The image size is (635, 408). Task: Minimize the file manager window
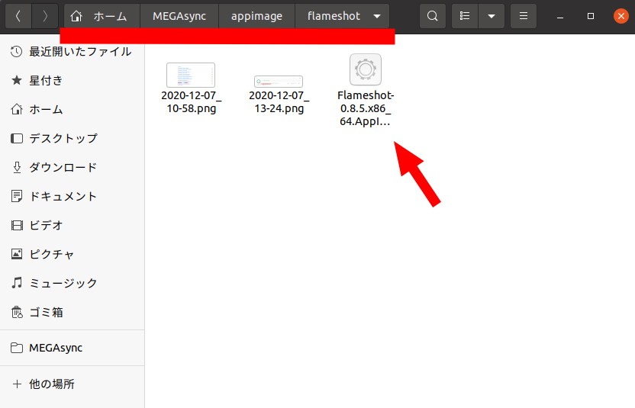tap(560, 17)
